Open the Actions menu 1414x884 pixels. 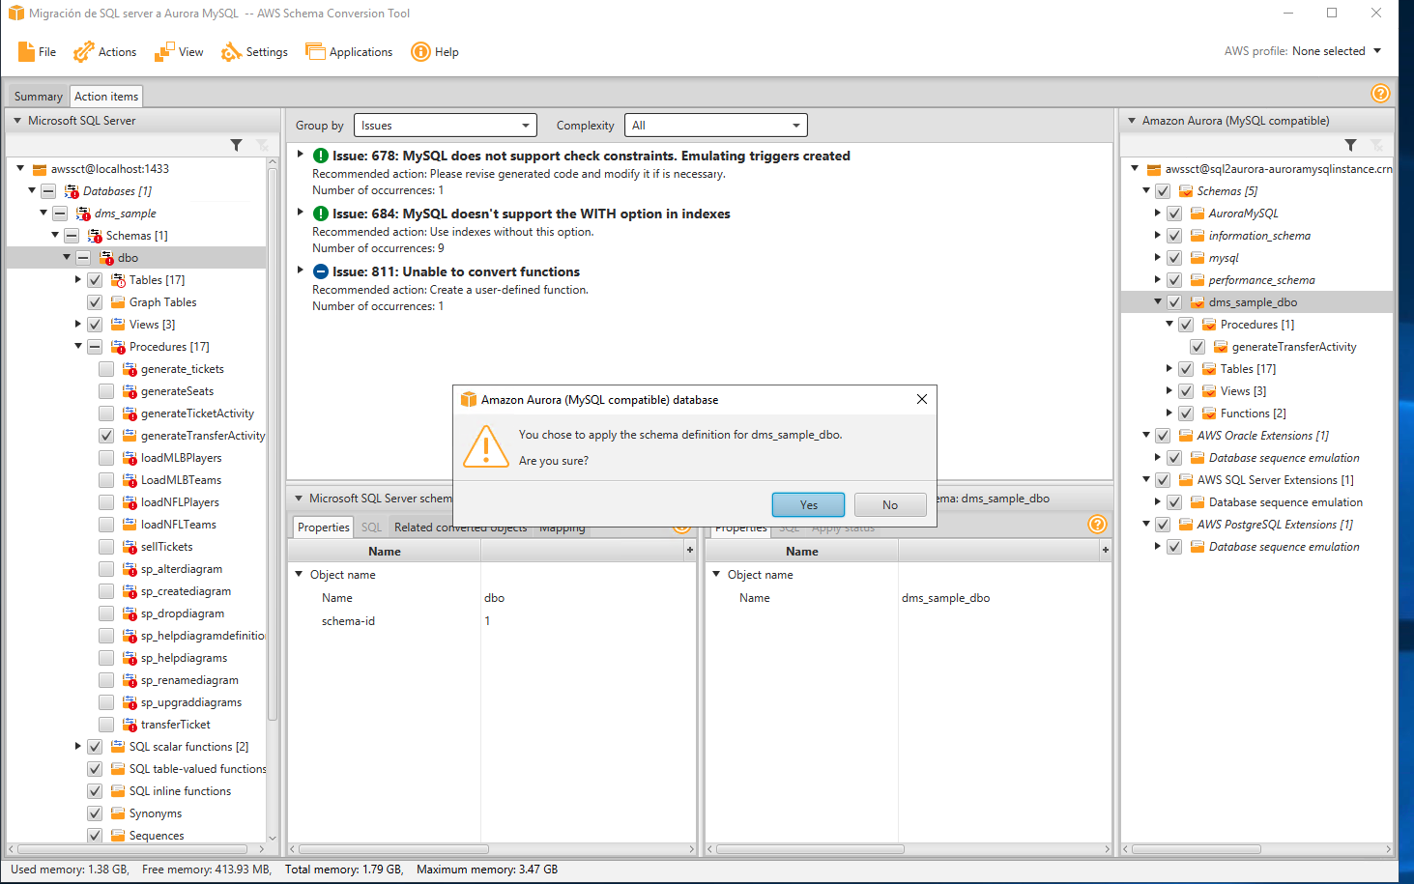tap(105, 52)
